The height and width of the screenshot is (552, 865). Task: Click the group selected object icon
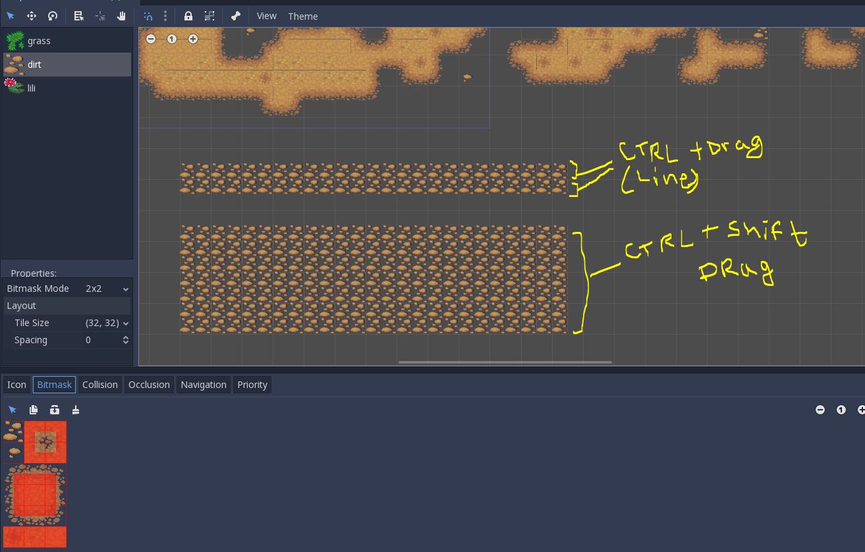coord(209,16)
